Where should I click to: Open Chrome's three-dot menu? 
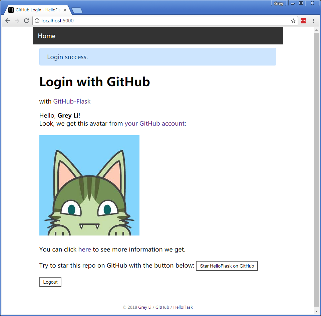(313, 21)
